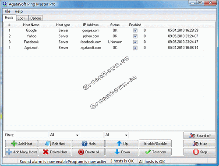The image size is (219, 166).
Task: Click in the first Filters text field
Action: point(32,135)
